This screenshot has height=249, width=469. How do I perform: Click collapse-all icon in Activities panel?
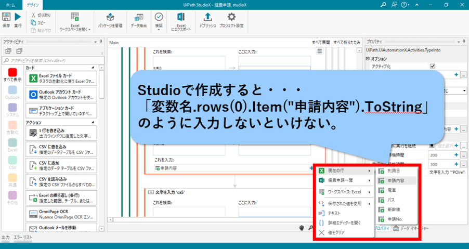(19, 50)
